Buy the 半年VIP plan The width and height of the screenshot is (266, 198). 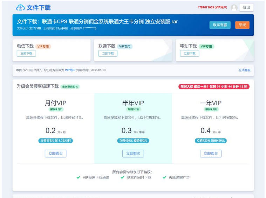point(133,153)
